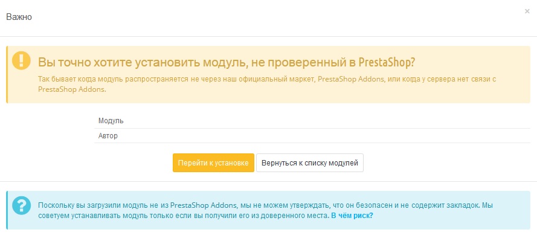Click the blue question mark icon

click(x=21, y=206)
